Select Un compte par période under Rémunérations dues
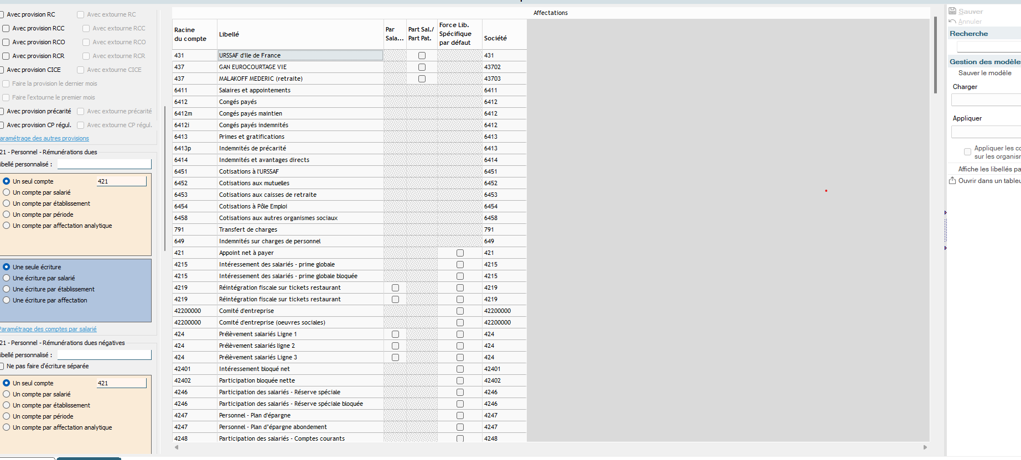 [7, 215]
